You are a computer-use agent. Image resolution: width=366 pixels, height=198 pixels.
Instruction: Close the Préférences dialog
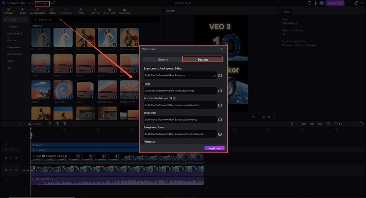(222, 49)
